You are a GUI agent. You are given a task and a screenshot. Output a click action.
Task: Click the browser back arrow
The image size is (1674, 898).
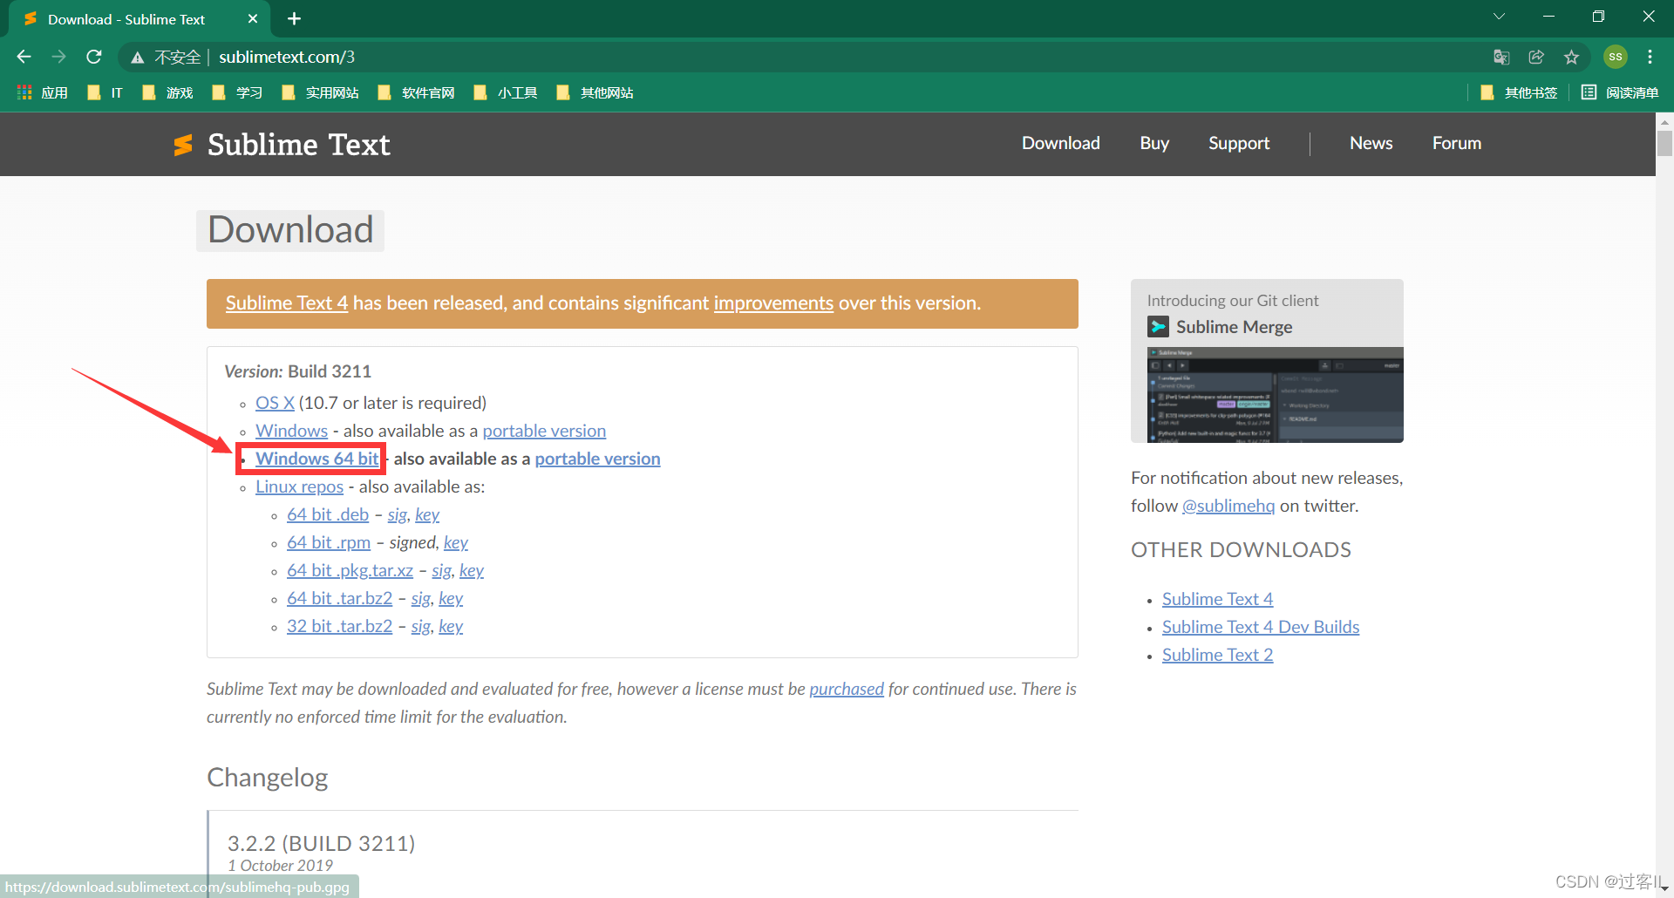click(x=24, y=57)
